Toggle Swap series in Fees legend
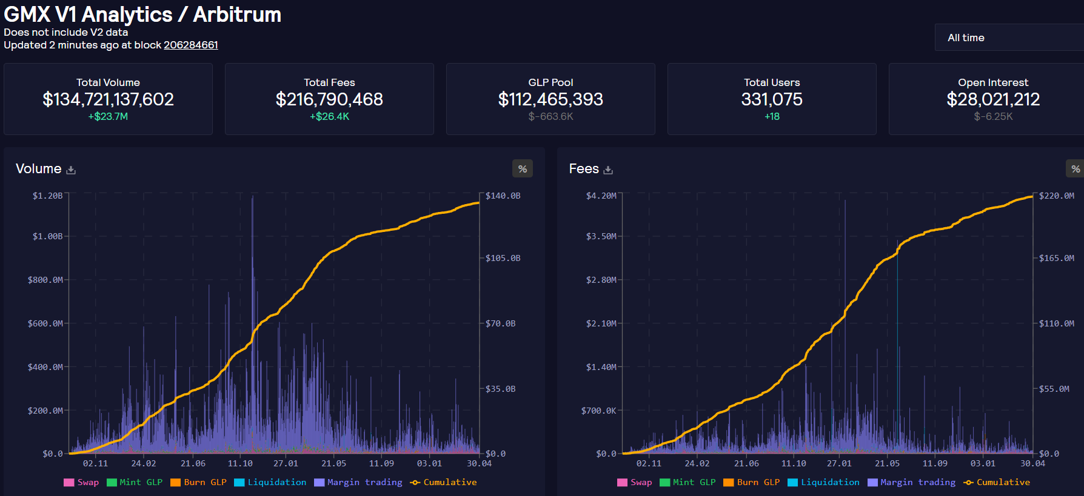Image resolution: width=1084 pixels, height=496 pixels. tap(635, 482)
